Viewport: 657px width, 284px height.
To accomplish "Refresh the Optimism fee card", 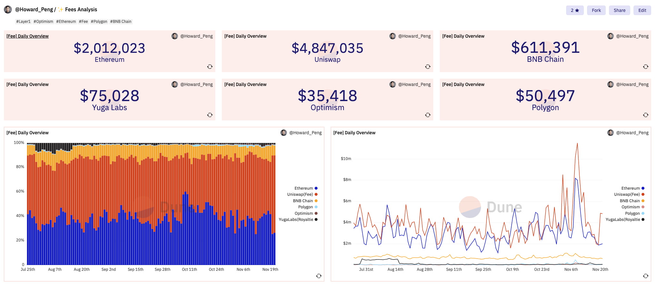I will pyautogui.click(x=428, y=115).
